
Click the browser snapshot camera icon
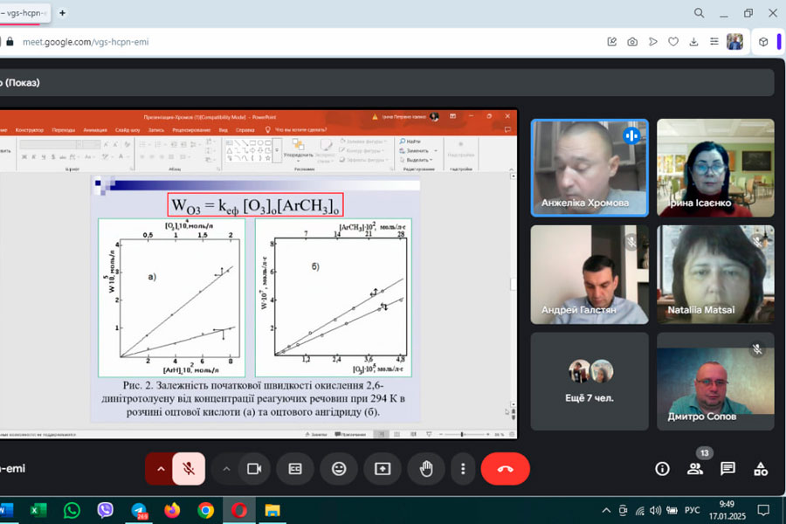(631, 41)
